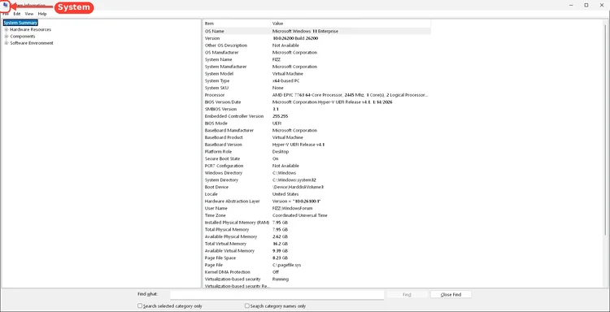This screenshot has height=312, width=610.
Task: Open the Help menu
Action: coord(42,14)
